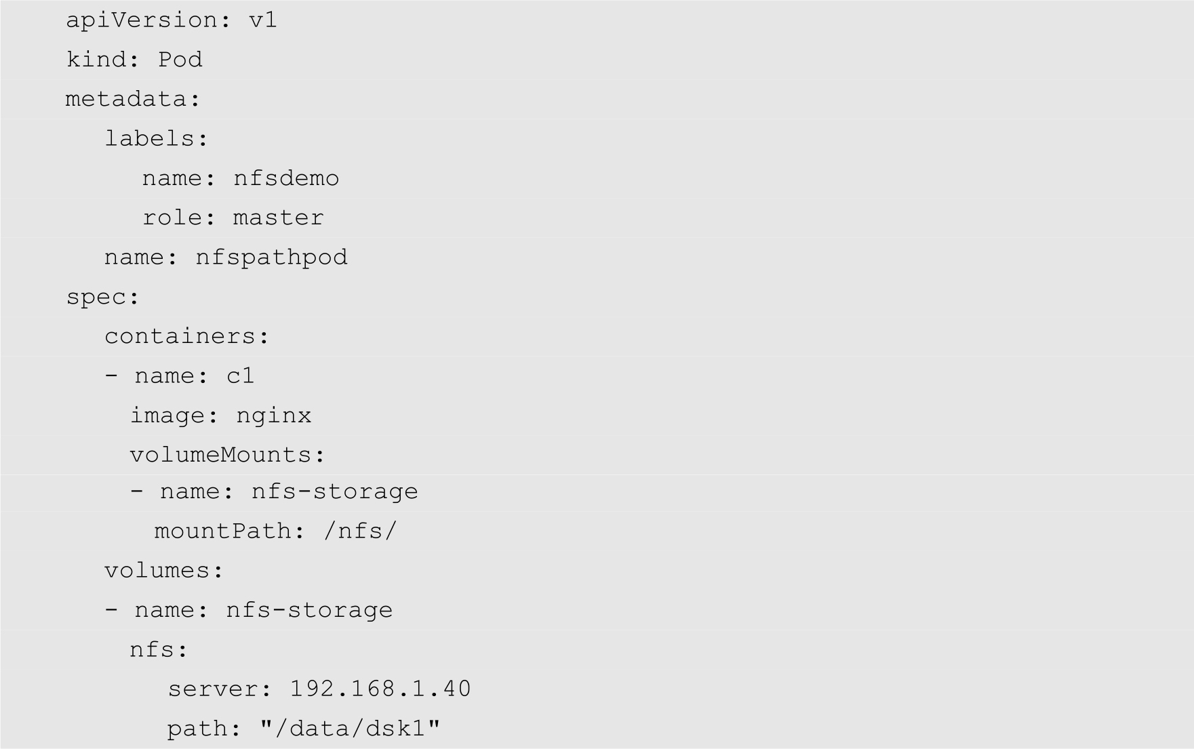Image resolution: width=1194 pixels, height=749 pixels.
Task: Click the path value "/data/dsk1"
Action: coord(351,729)
